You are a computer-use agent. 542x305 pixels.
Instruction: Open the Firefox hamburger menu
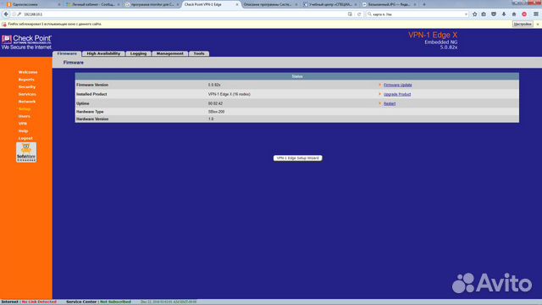click(x=536, y=14)
